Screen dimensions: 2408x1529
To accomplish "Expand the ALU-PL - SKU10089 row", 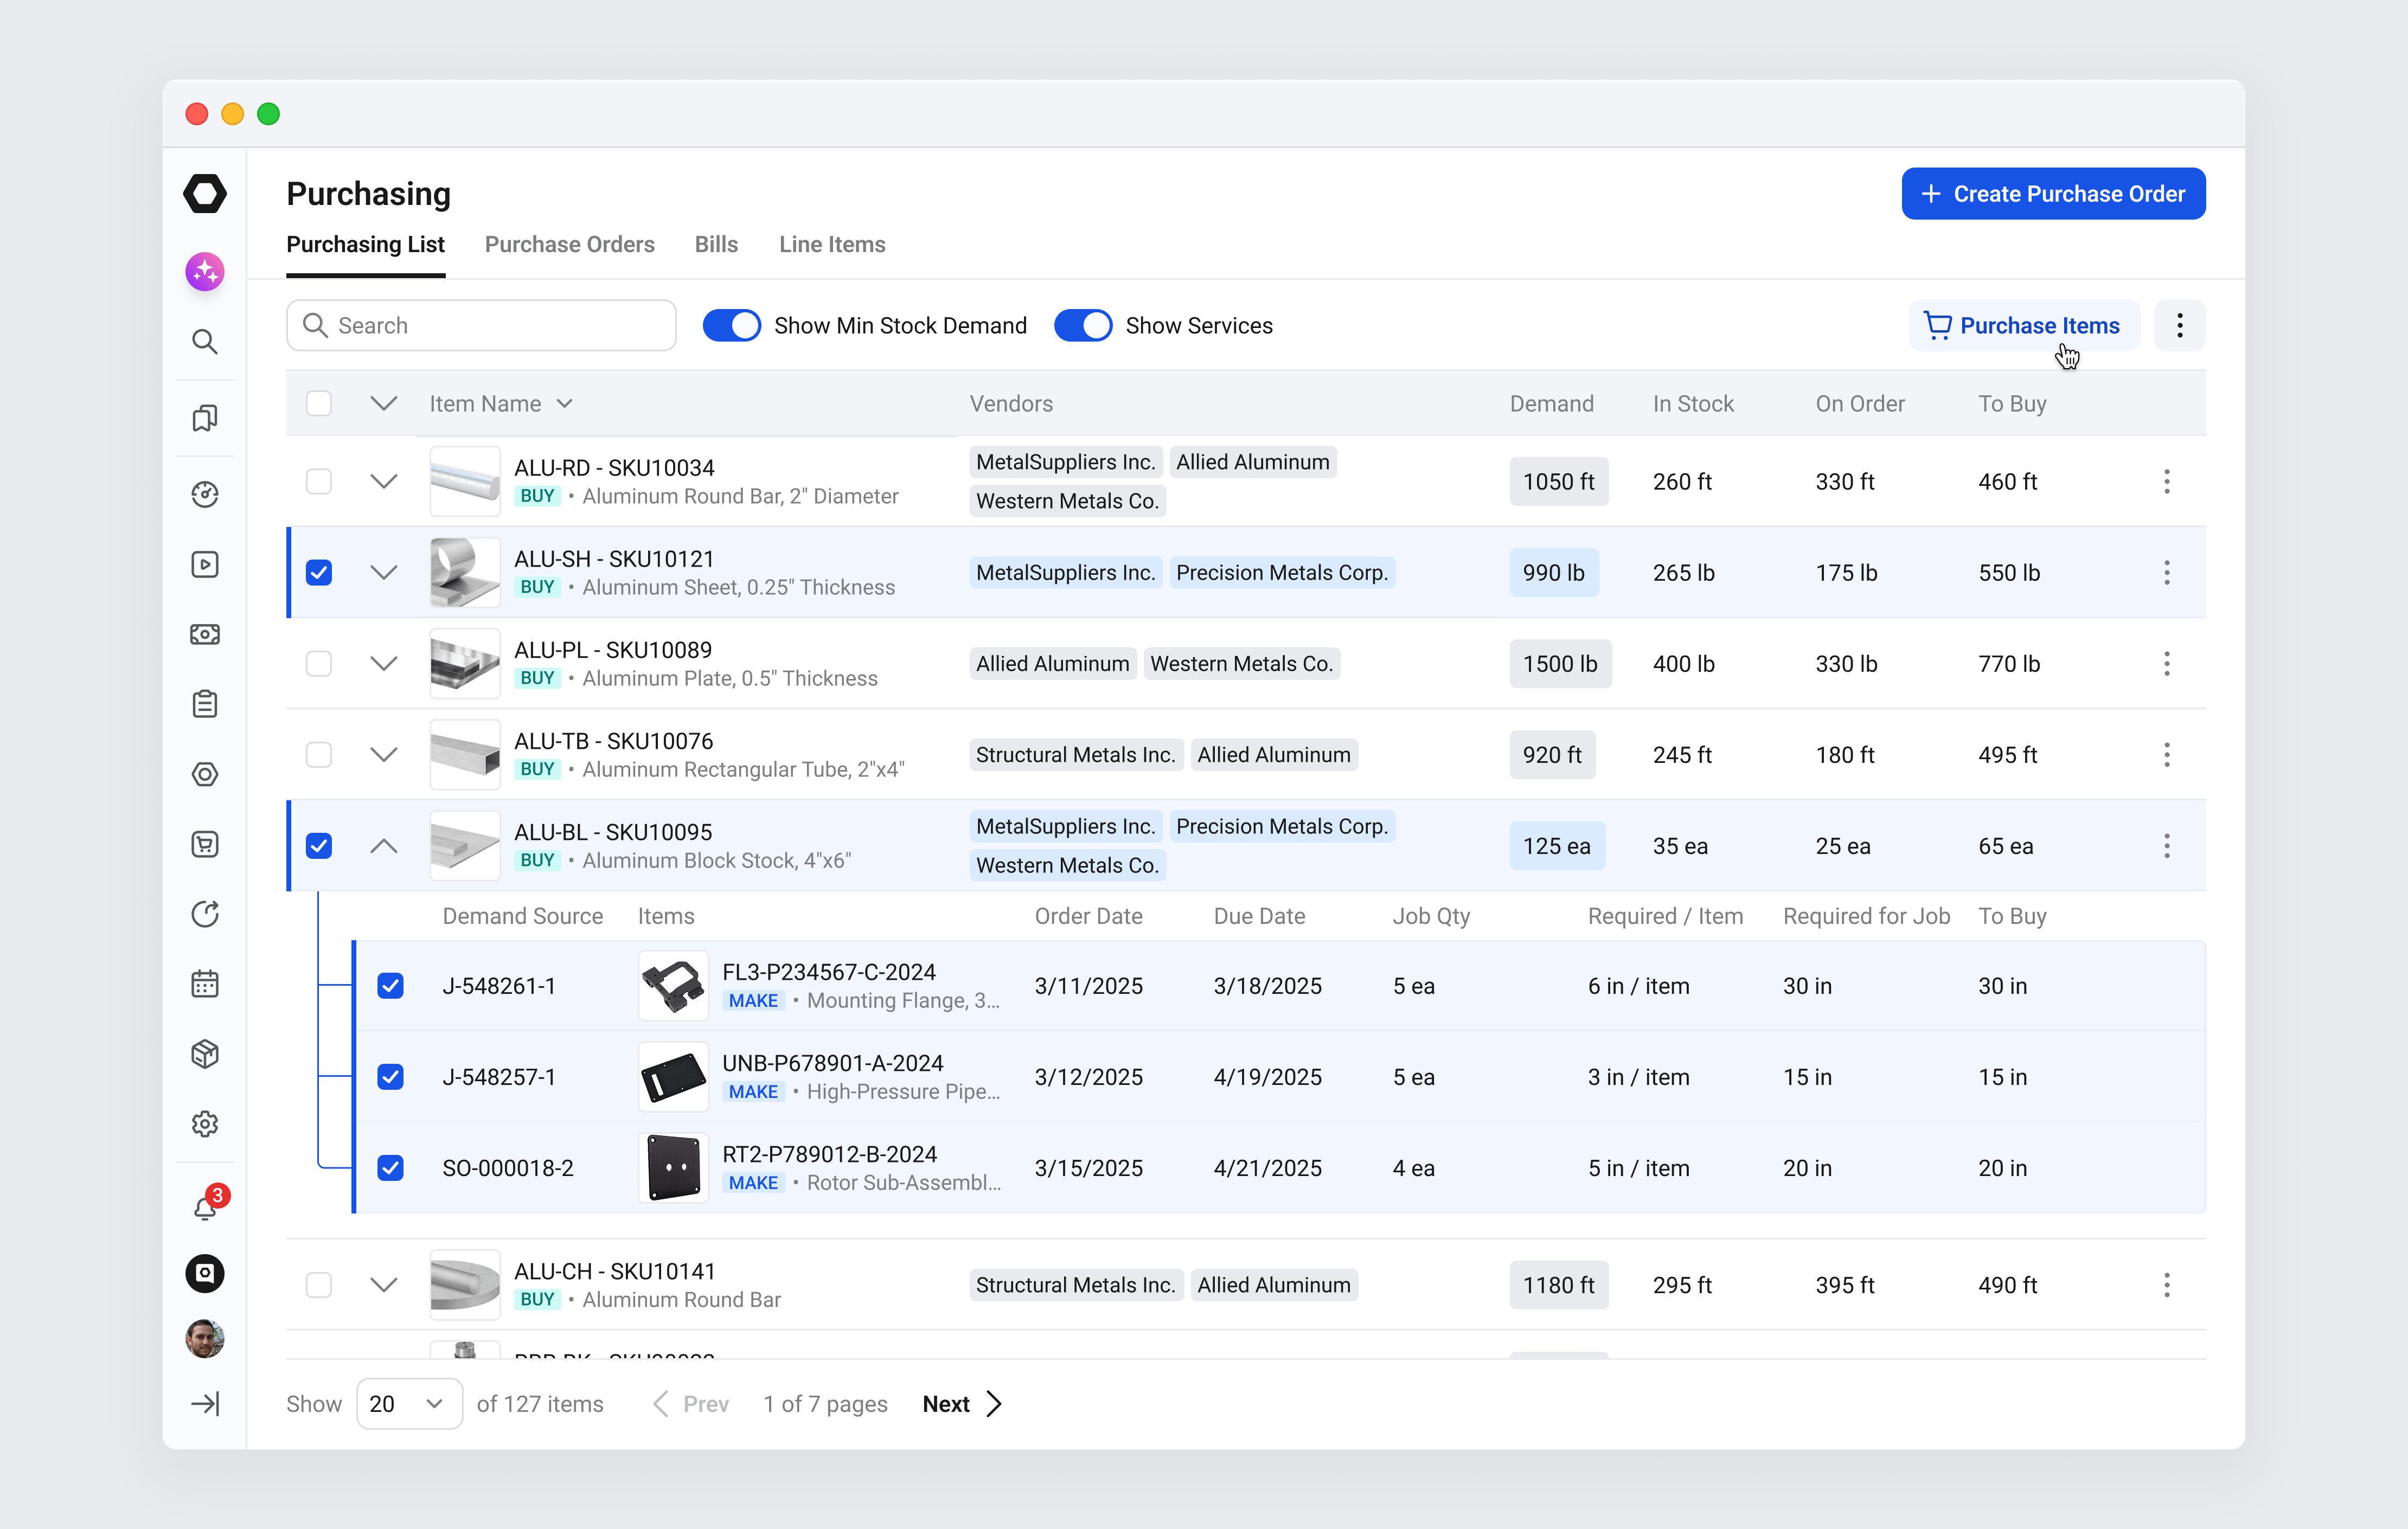I will coord(384,663).
